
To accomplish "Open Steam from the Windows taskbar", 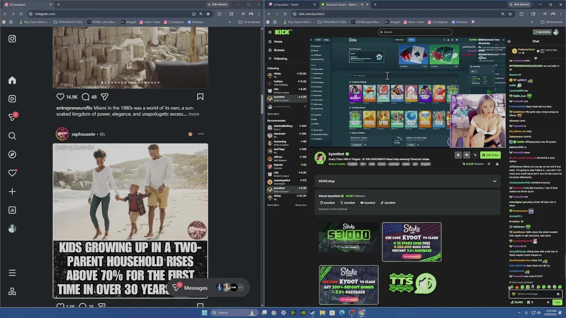I will pyautogui.click(x=313, y=313).
